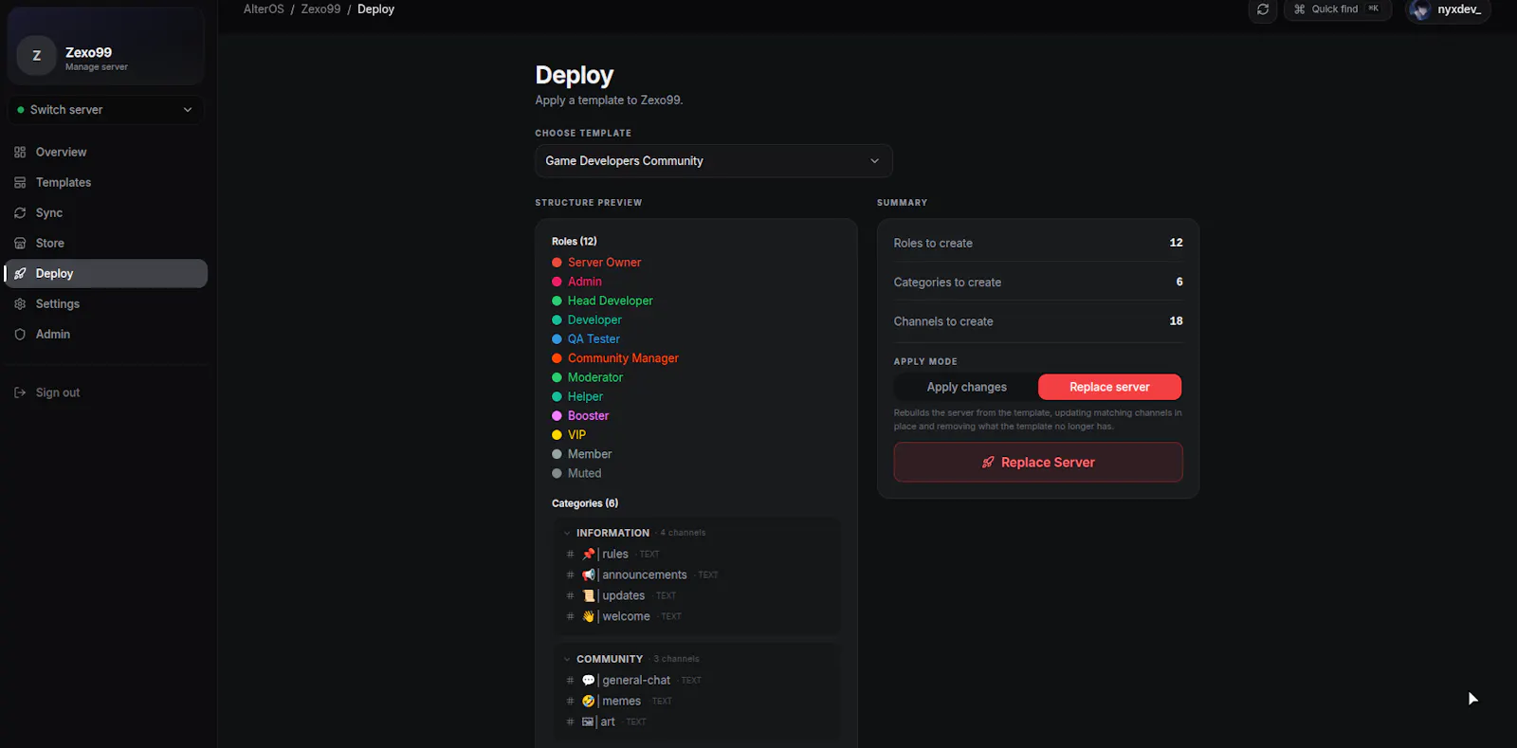Click the rocket icon on Replace Server button

coord(988,463)
